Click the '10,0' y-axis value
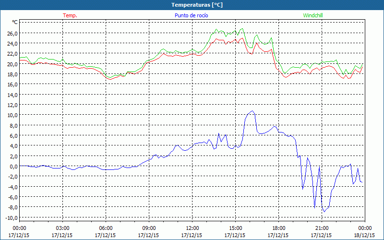384x240 pixels. (12, 115)
